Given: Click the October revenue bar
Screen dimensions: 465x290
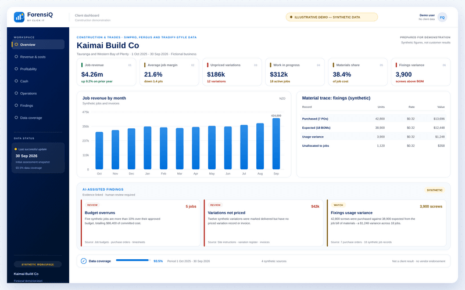Looking at the screenshot, I should coord(99,151).
